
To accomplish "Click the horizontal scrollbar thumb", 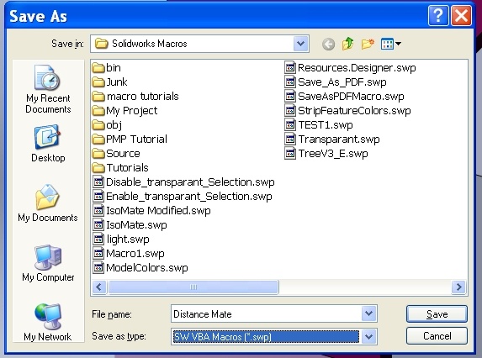I will [x=193, y=287].
